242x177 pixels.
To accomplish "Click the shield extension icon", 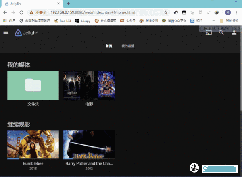I will pyautogui.click(x=200, y=12).
